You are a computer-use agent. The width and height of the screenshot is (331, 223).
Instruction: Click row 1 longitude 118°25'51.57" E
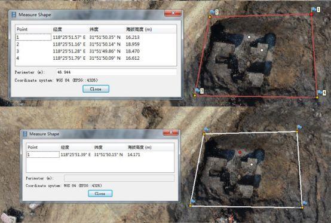point(69,38)
